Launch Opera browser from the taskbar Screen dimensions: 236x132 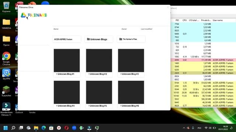(66, 128)
